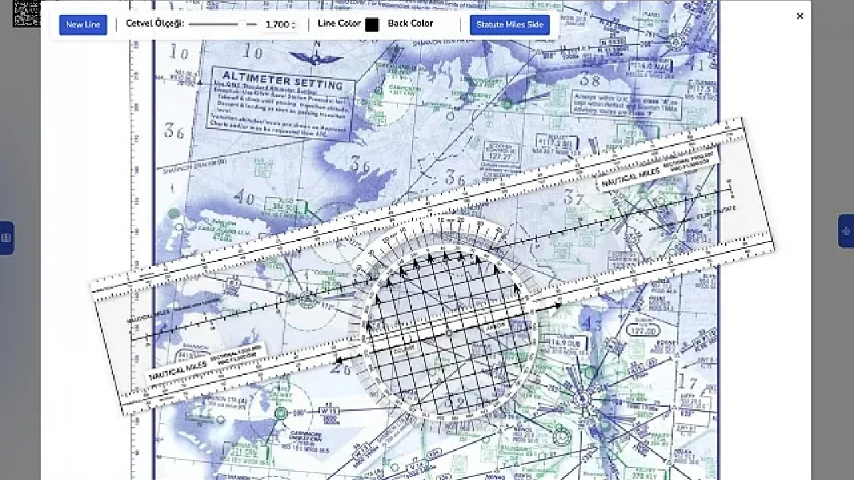This screenshot has height=480, width=854.
Task: Open the left edge book panel icon
Action: point(6,237)
